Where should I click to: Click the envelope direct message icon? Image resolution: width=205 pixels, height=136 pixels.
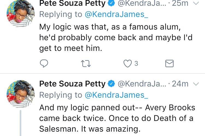pyautogui.click(x=169, y=63)
